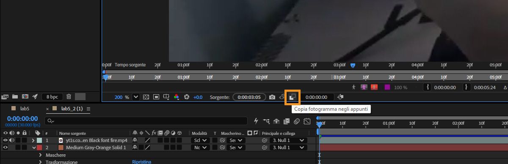
Task: Open the 200% magnification dropdown
Action: (x=135, y=97)
